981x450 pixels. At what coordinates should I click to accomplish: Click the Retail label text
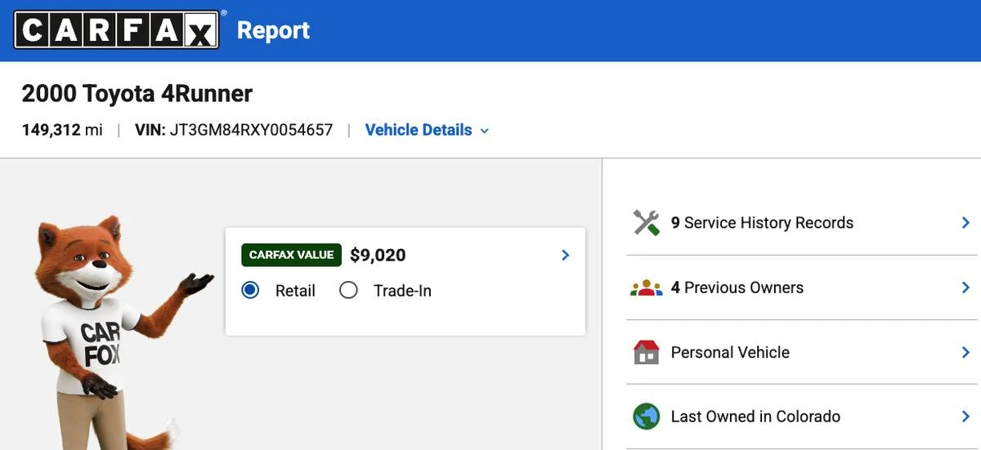pos(295,291)
